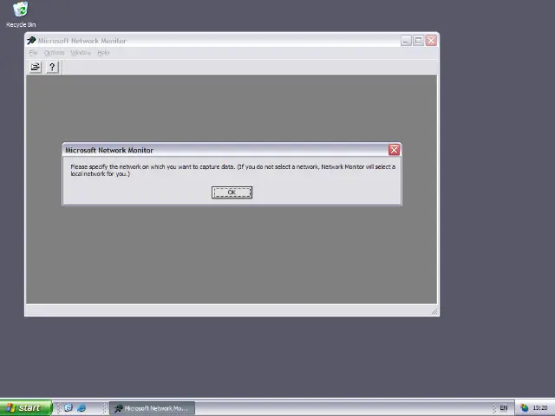Click OK in the Network Monitor dialog
The height and width of the screenshot is (416, 555).
tap(232, 192)
